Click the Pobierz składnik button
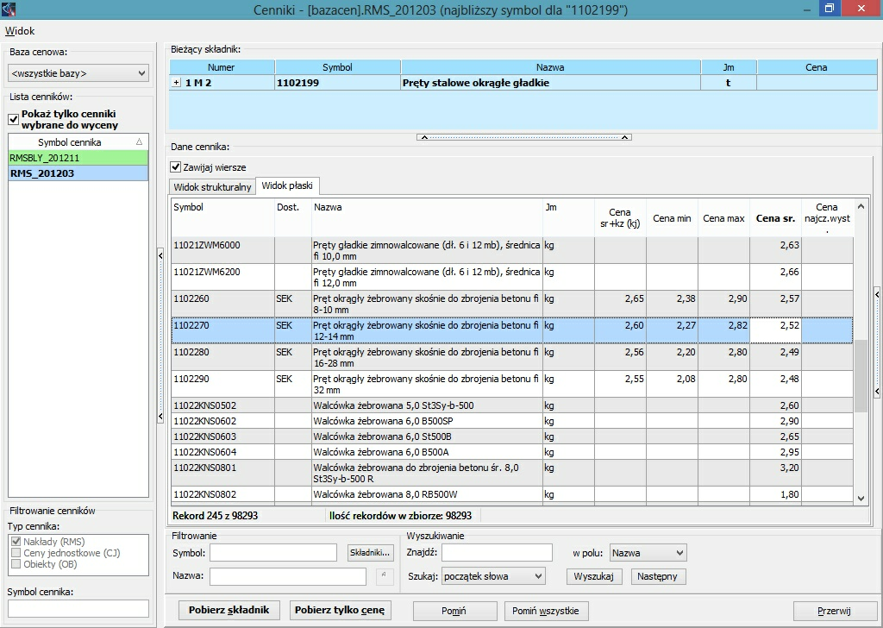The width and height of the screenshot is (883, 628). (x=229, y=610)
